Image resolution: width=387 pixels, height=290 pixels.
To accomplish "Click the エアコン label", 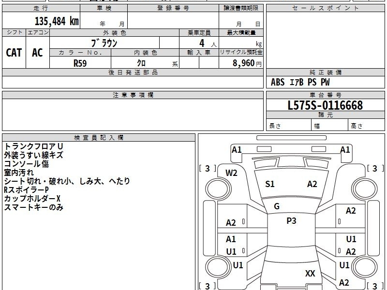I will [38, 32].
